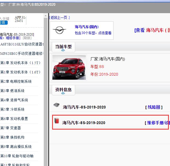The width and height of the screenshot is (170, 166).
Task: Open 海马汽车(国内) brand link
Action: 87,27
